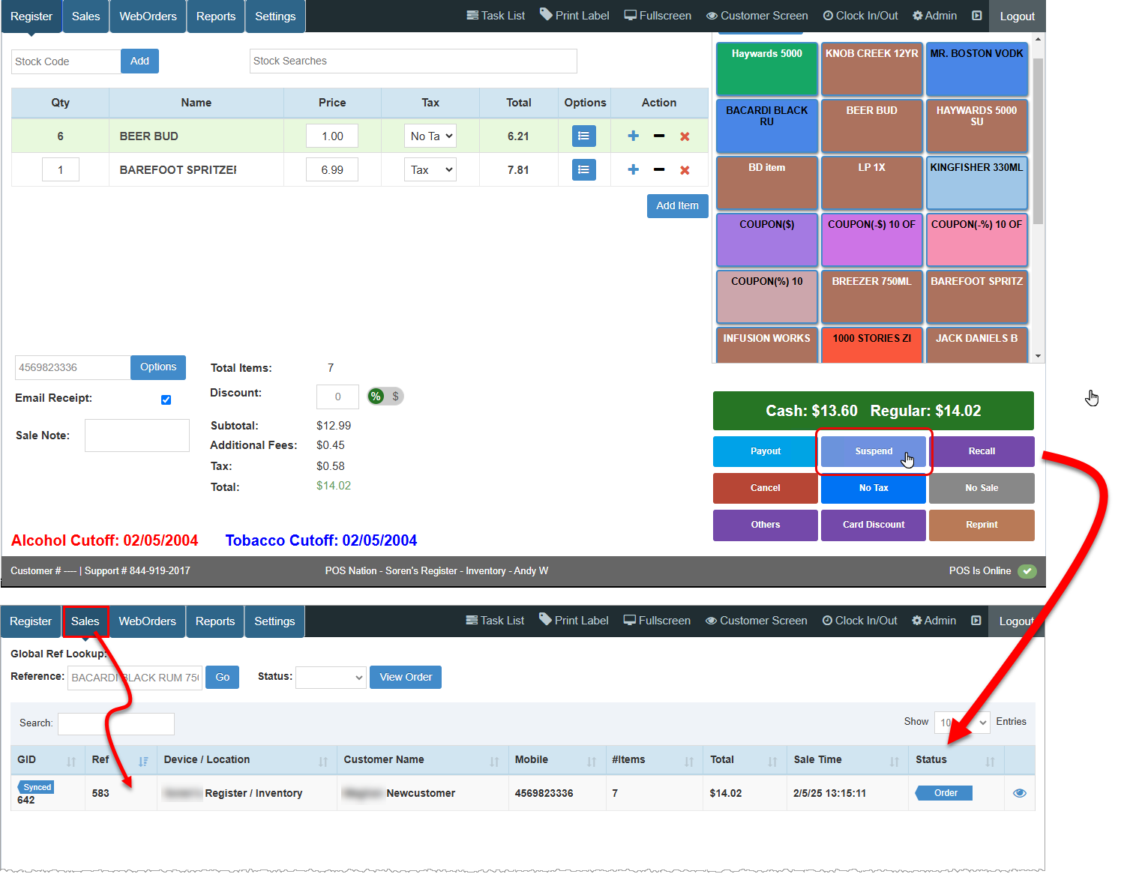Uncheck the Email Receipt checkbox

tap(166, 400)
